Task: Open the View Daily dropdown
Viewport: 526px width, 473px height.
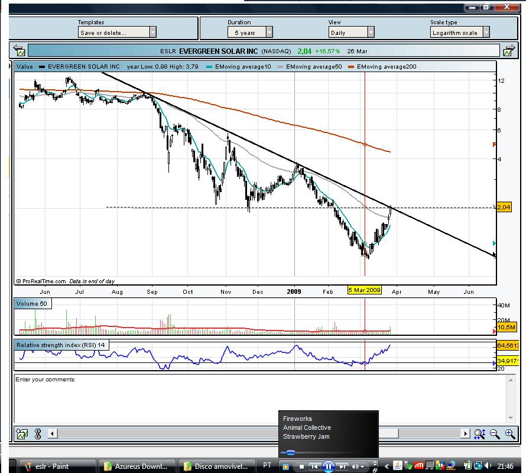Action: click(x=371, y=33)
